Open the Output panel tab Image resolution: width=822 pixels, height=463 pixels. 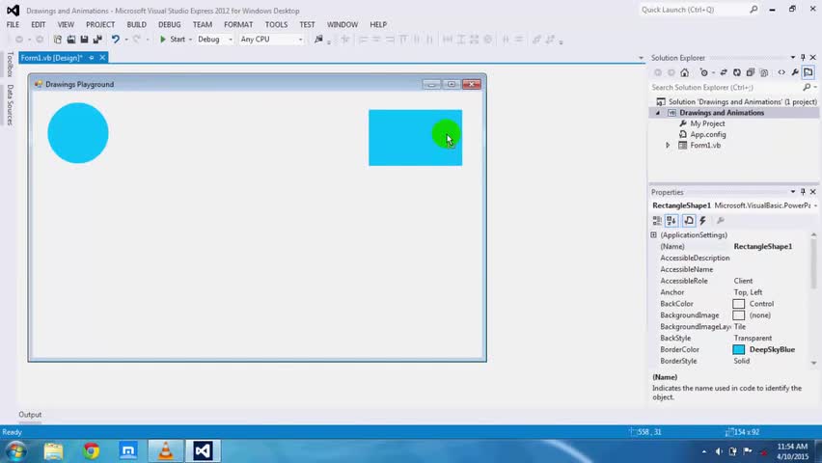coord(30,414)
